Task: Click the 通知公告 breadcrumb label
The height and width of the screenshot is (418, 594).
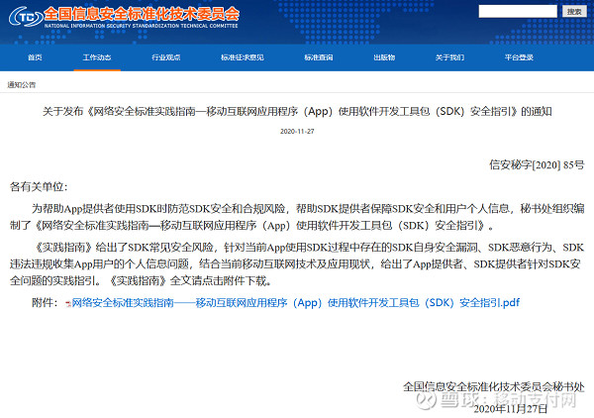Action: tap(22, 84)
